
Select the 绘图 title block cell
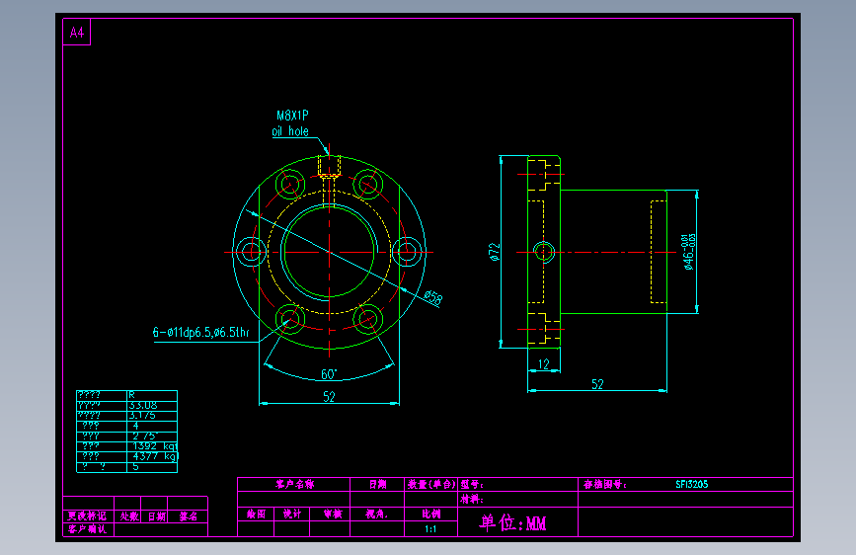[x=256, y=514]
